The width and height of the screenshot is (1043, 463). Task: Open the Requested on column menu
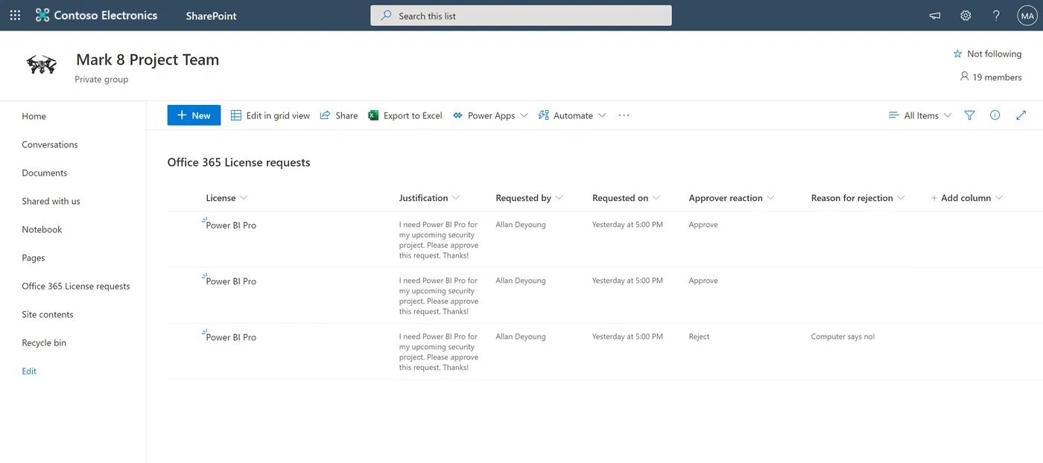(x=626, y=198)
